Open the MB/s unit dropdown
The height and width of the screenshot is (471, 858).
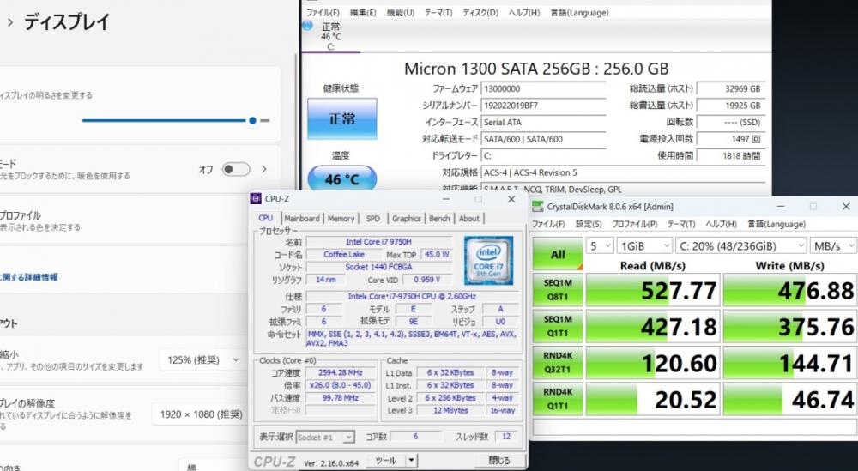(832, 245)
